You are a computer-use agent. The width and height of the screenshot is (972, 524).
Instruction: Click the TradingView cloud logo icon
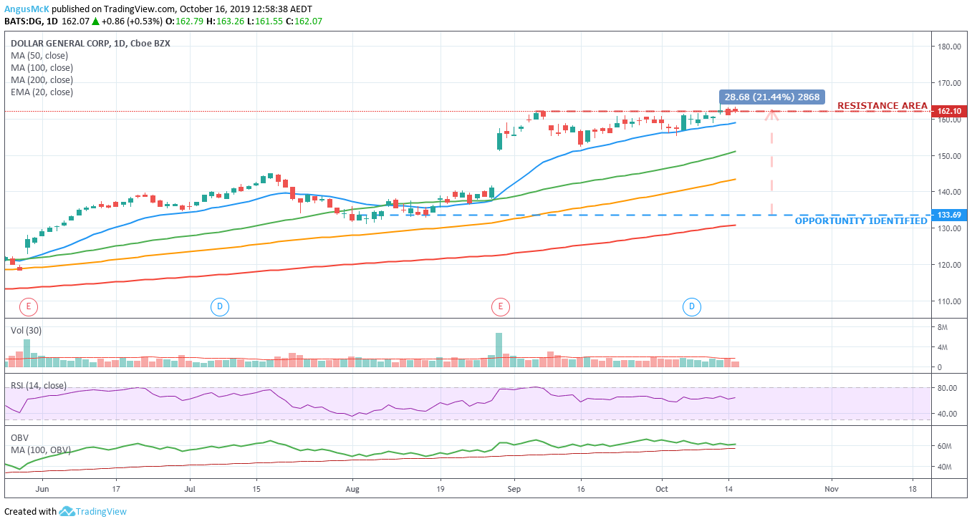(x=67, y=511)
